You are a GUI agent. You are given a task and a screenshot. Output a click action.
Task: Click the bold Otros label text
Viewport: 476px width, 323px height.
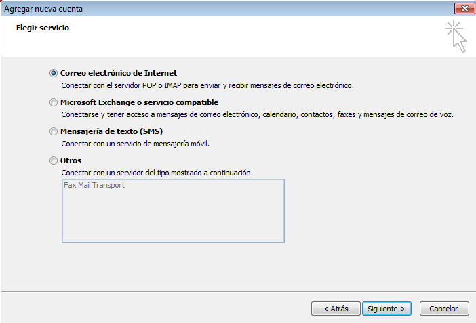pos(71,160)
